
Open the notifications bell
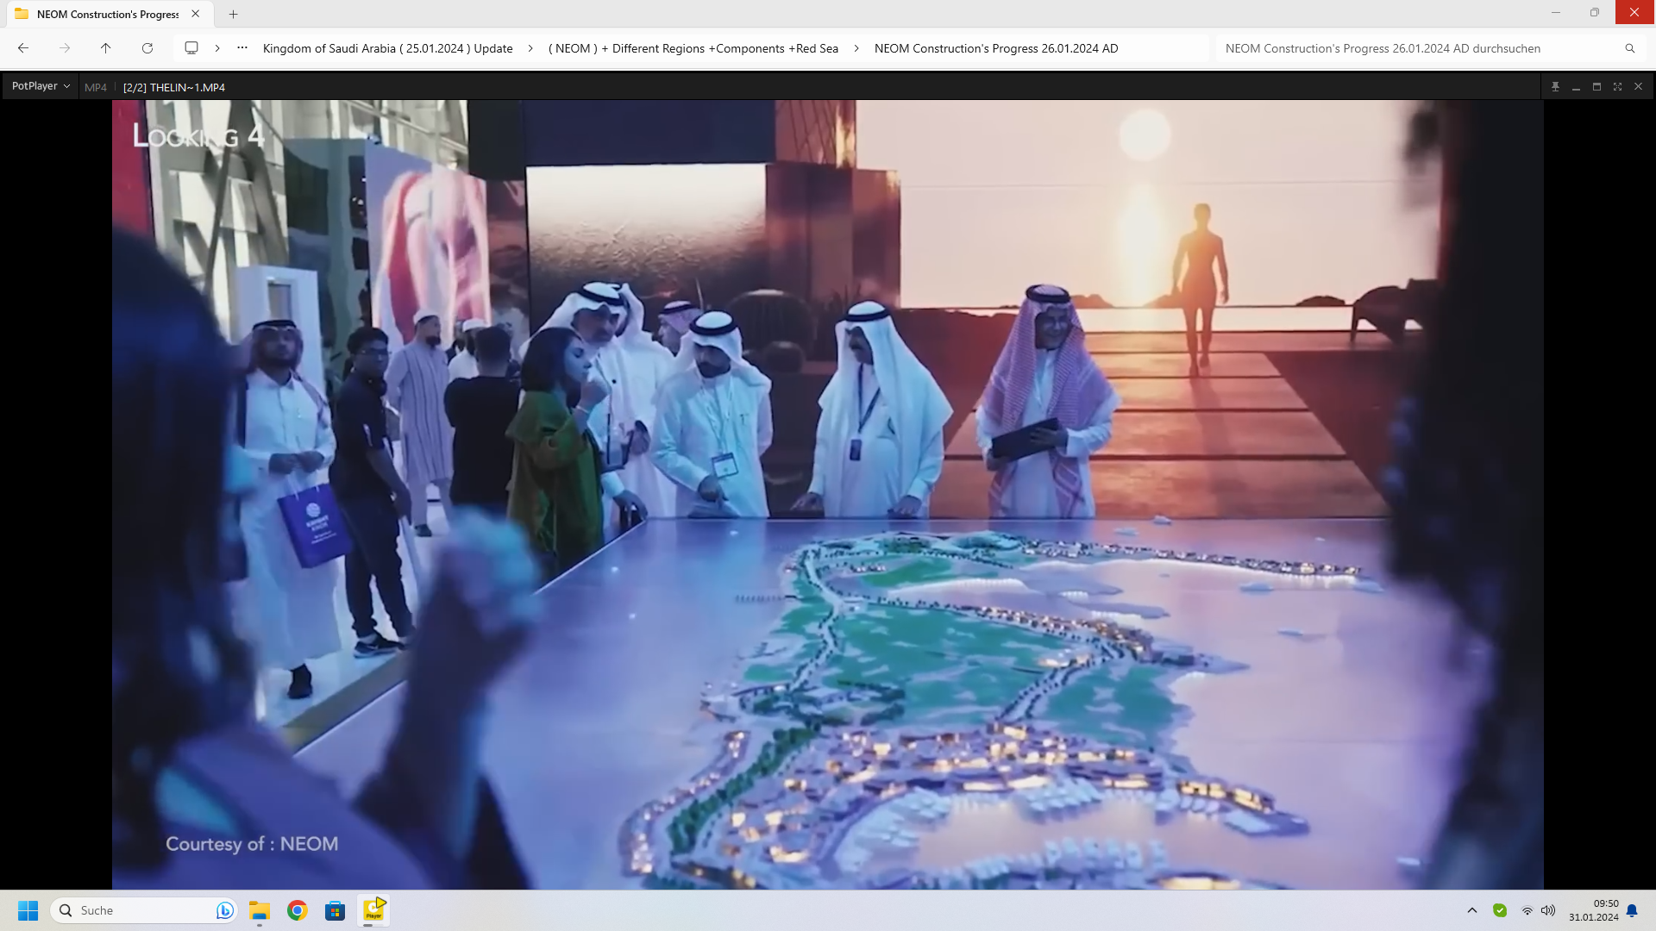click(1632, 910)
